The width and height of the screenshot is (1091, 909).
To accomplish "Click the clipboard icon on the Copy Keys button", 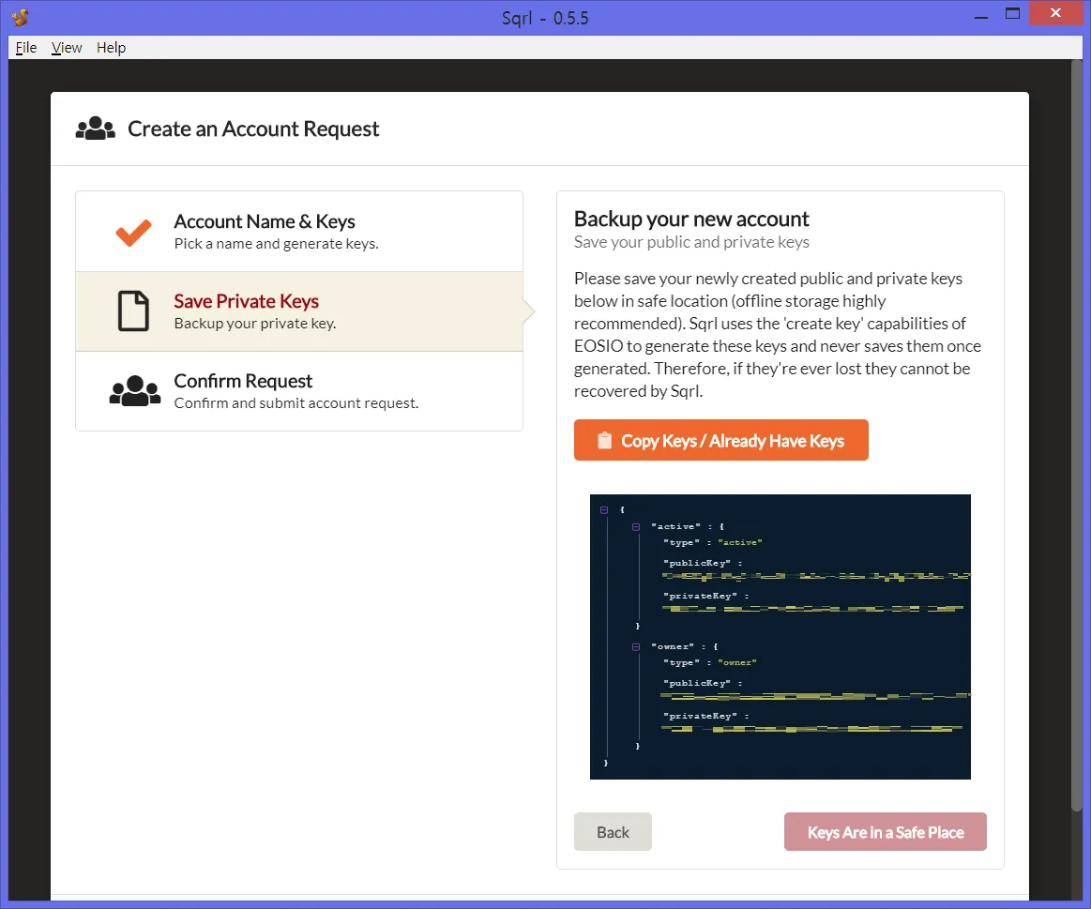I will tap(605, 441).
